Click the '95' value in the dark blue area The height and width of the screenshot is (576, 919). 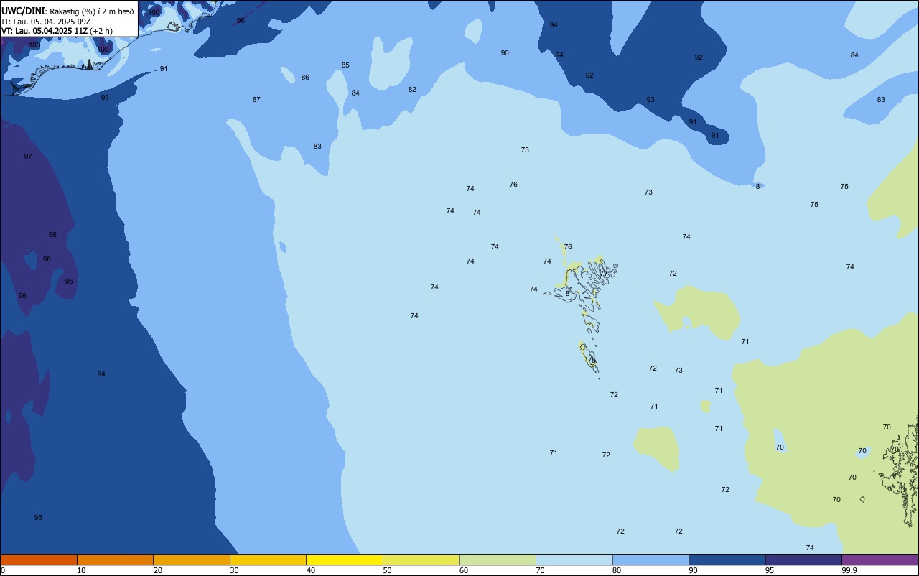[38, 517]
